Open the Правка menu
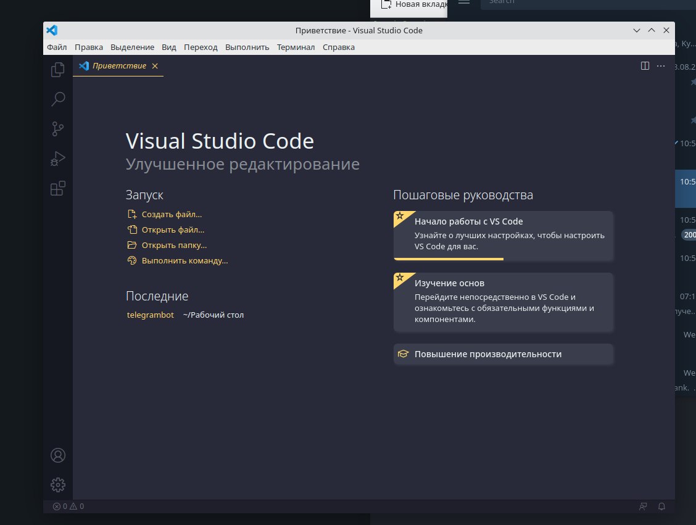The image size is (696, 525). pyautogui.click(x=89, y=47)
